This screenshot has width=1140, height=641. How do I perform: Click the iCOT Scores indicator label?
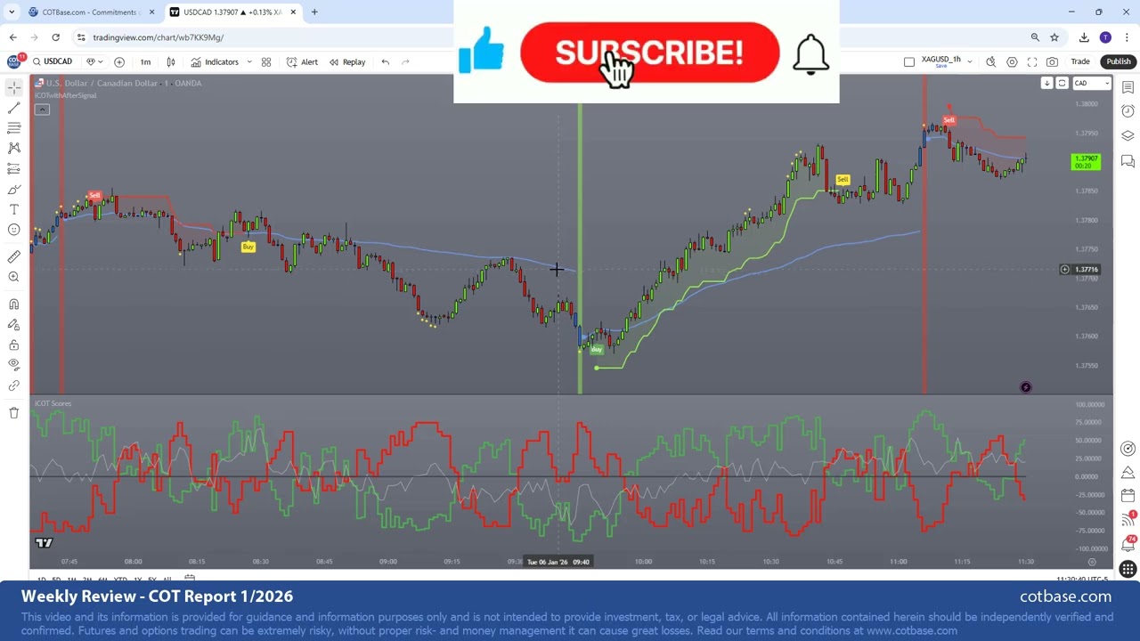53,403
